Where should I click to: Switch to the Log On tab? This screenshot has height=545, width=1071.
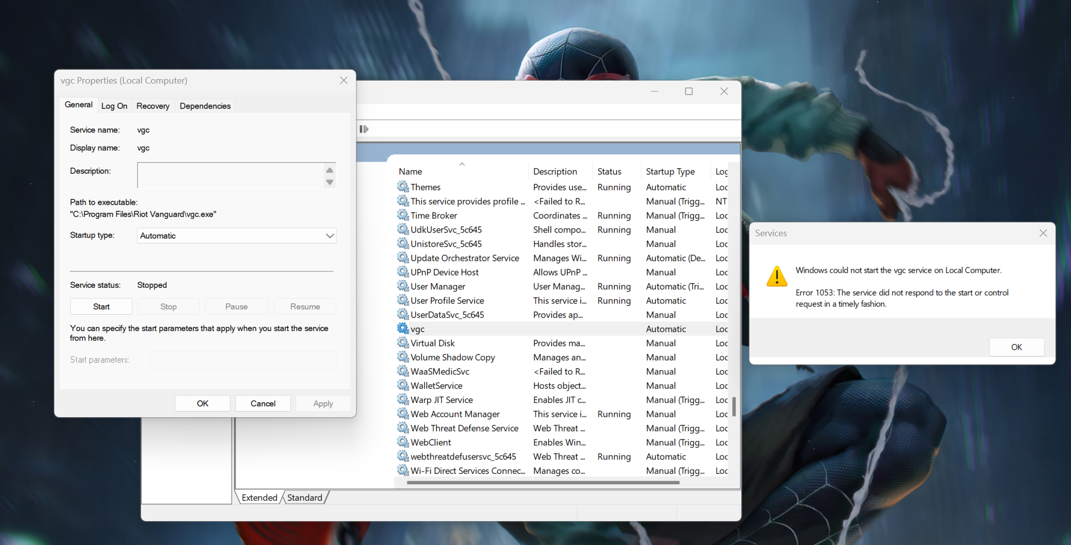click(114, 106)
